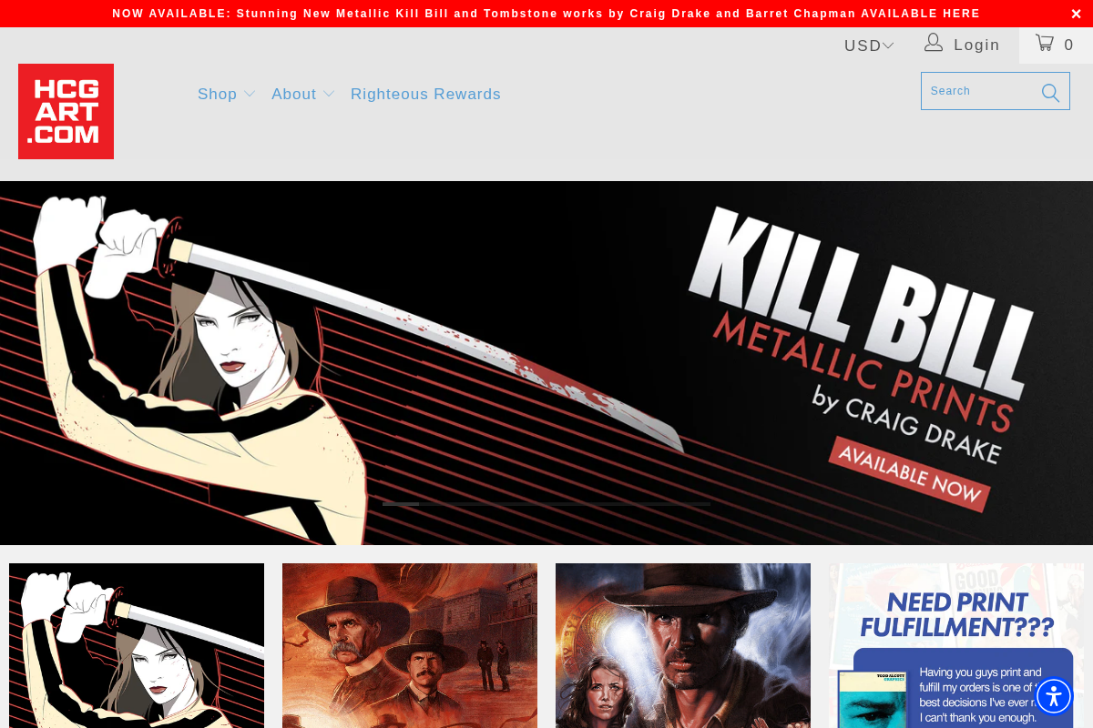Click the cart item count badge
1093x728 pixels.
click(1068, 45)
